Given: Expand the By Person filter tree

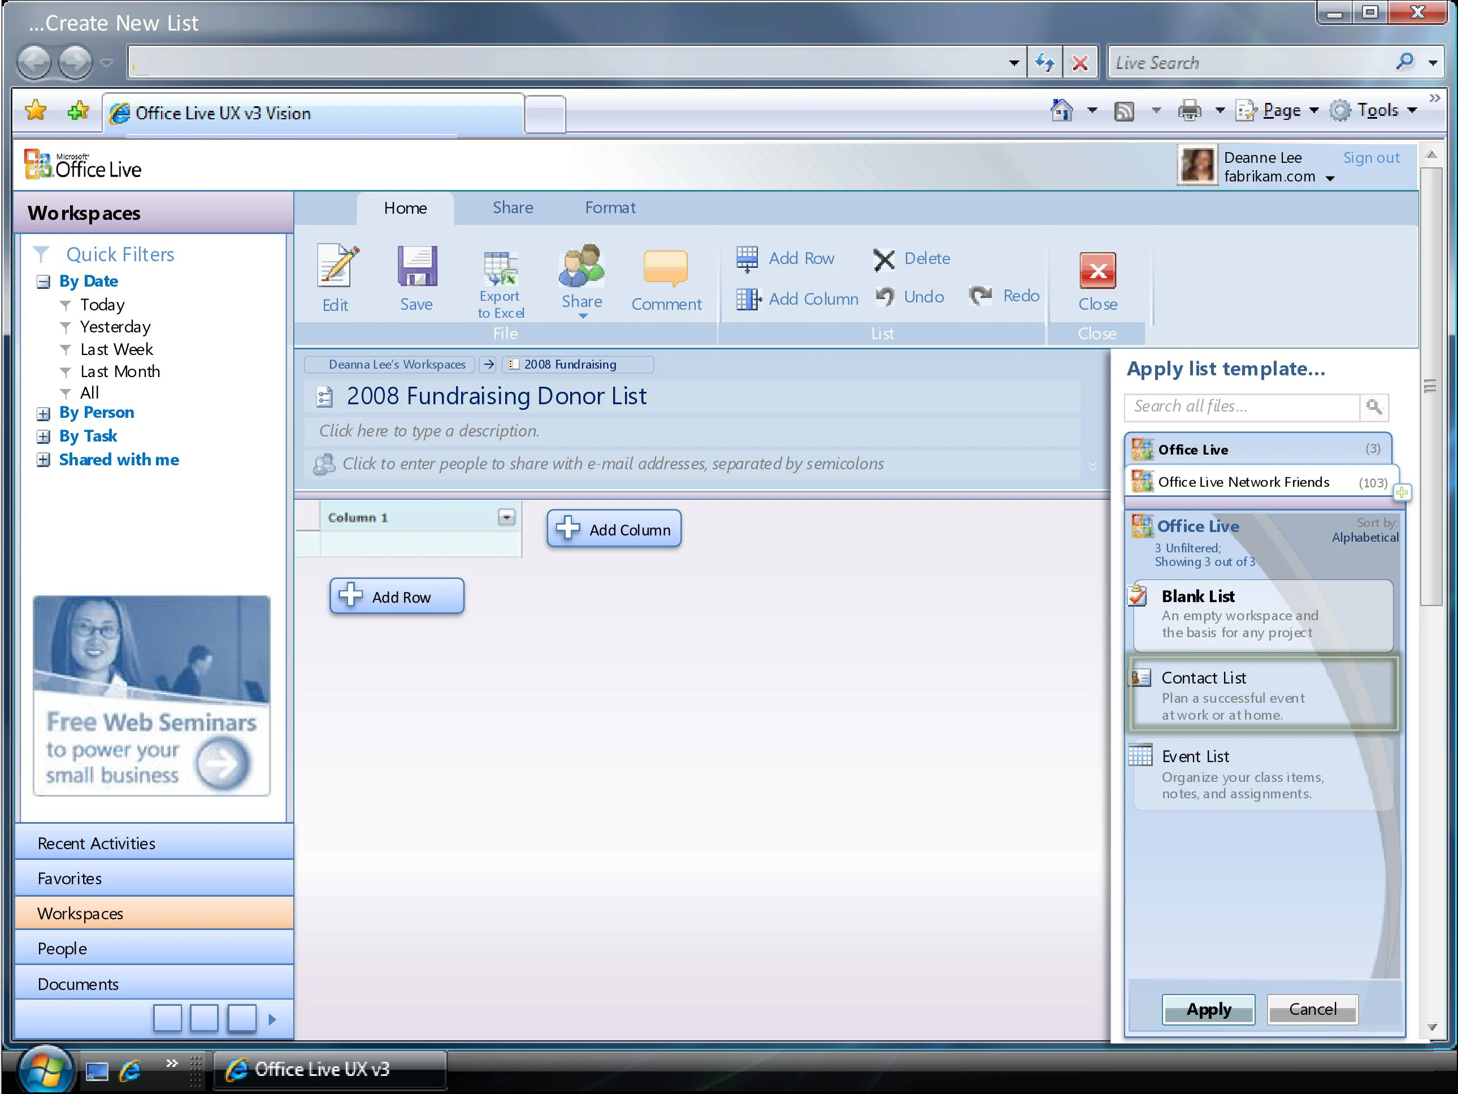Looking at the screenshot, I should (x=44, y=413).
